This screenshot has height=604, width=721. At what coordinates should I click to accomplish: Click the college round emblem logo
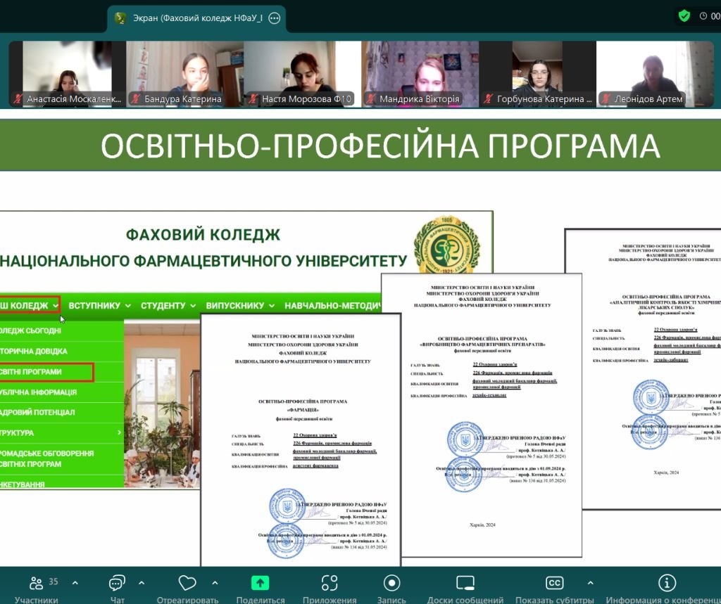(446, 245)
